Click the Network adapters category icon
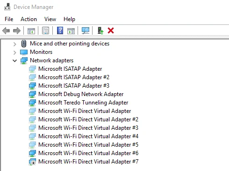 pyautogui.click(x=24, y=60)
